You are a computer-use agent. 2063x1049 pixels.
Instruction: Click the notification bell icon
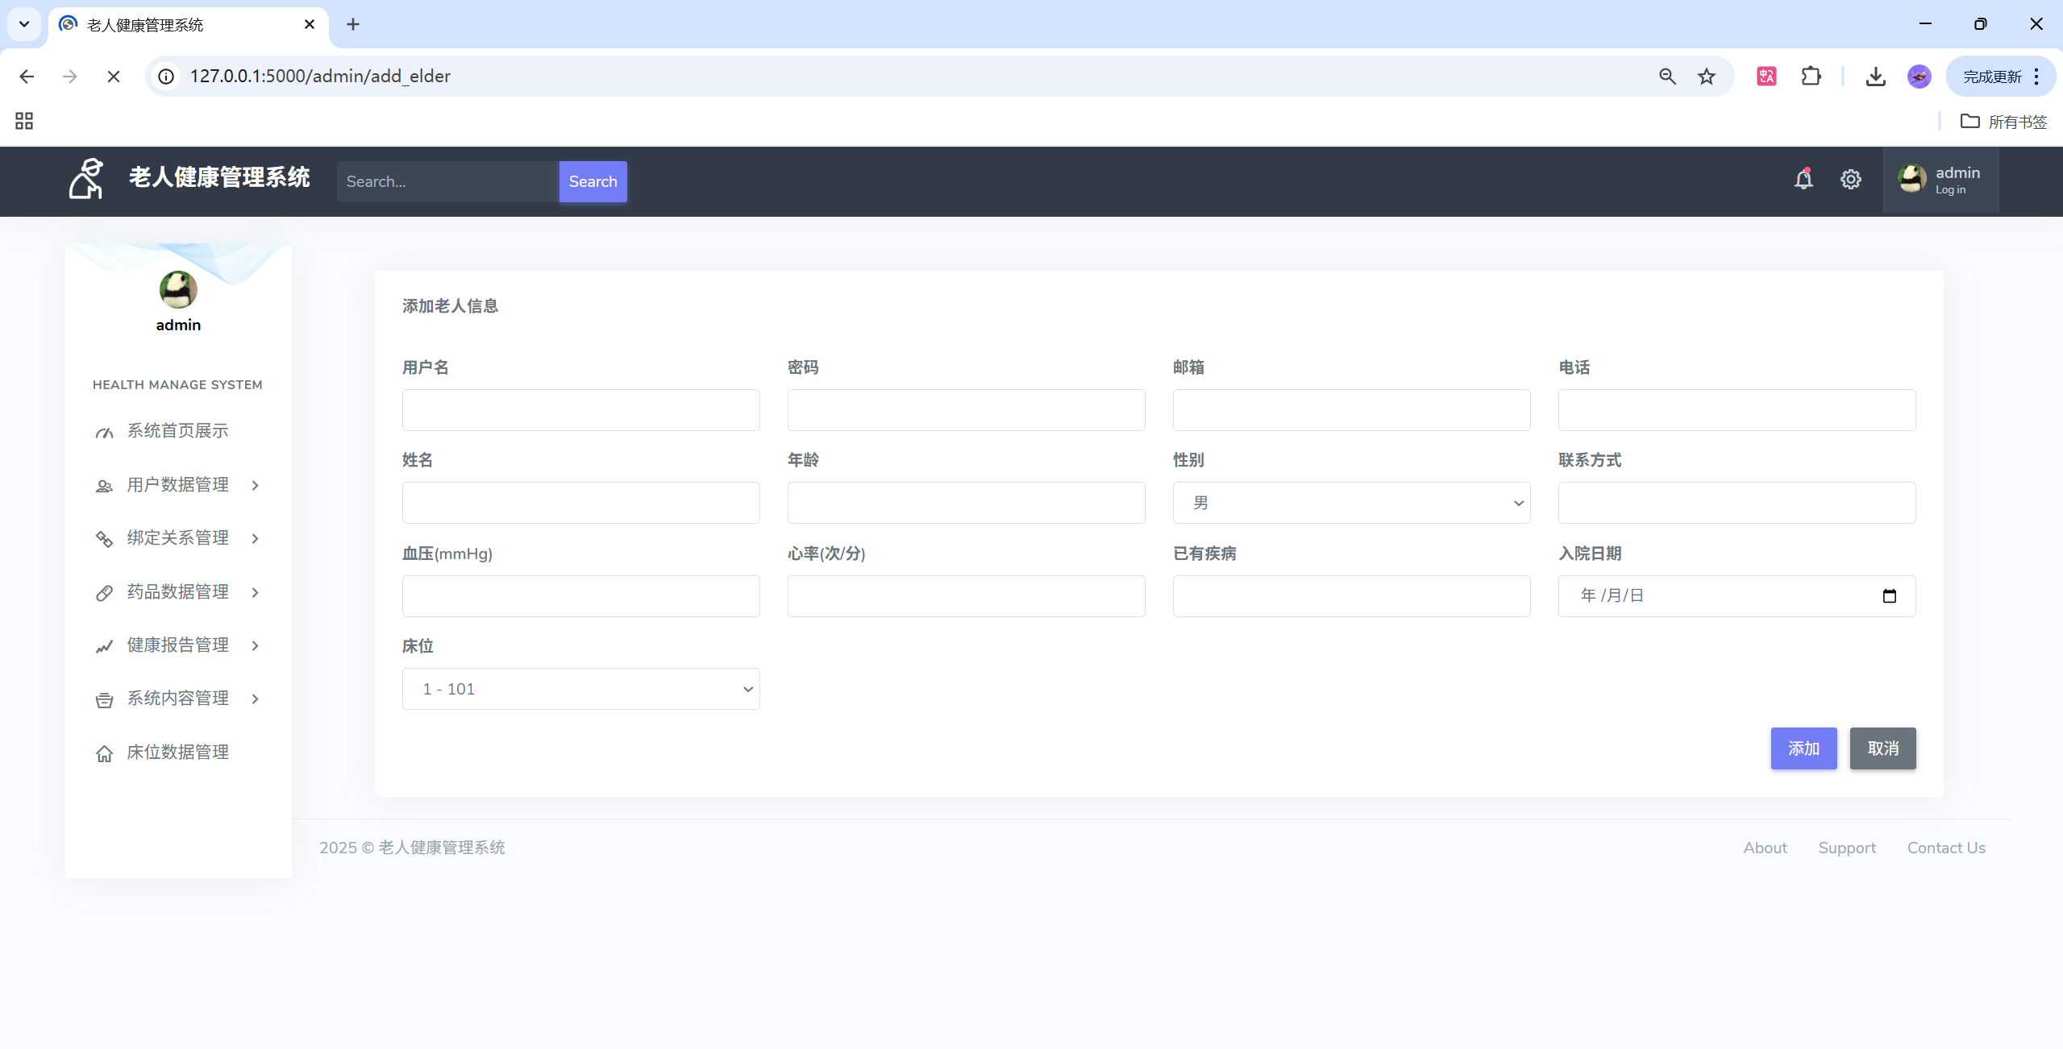pos(1803,179)
